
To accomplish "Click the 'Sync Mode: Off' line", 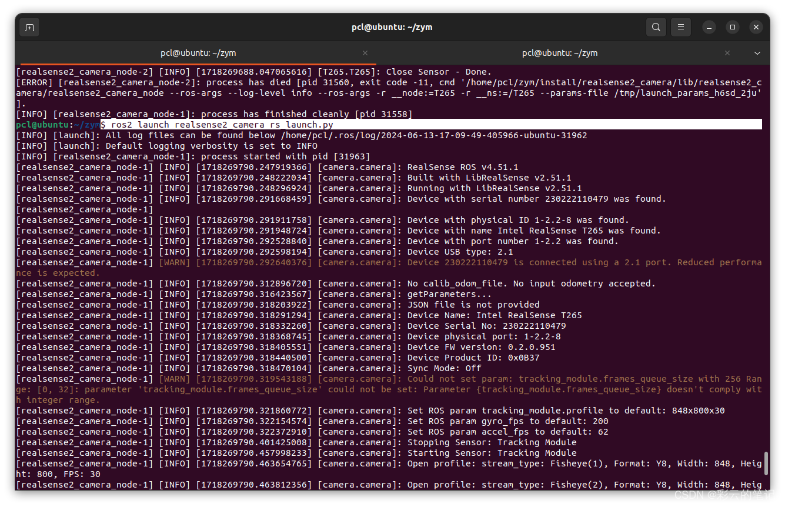I will click(x=248, y=368).
